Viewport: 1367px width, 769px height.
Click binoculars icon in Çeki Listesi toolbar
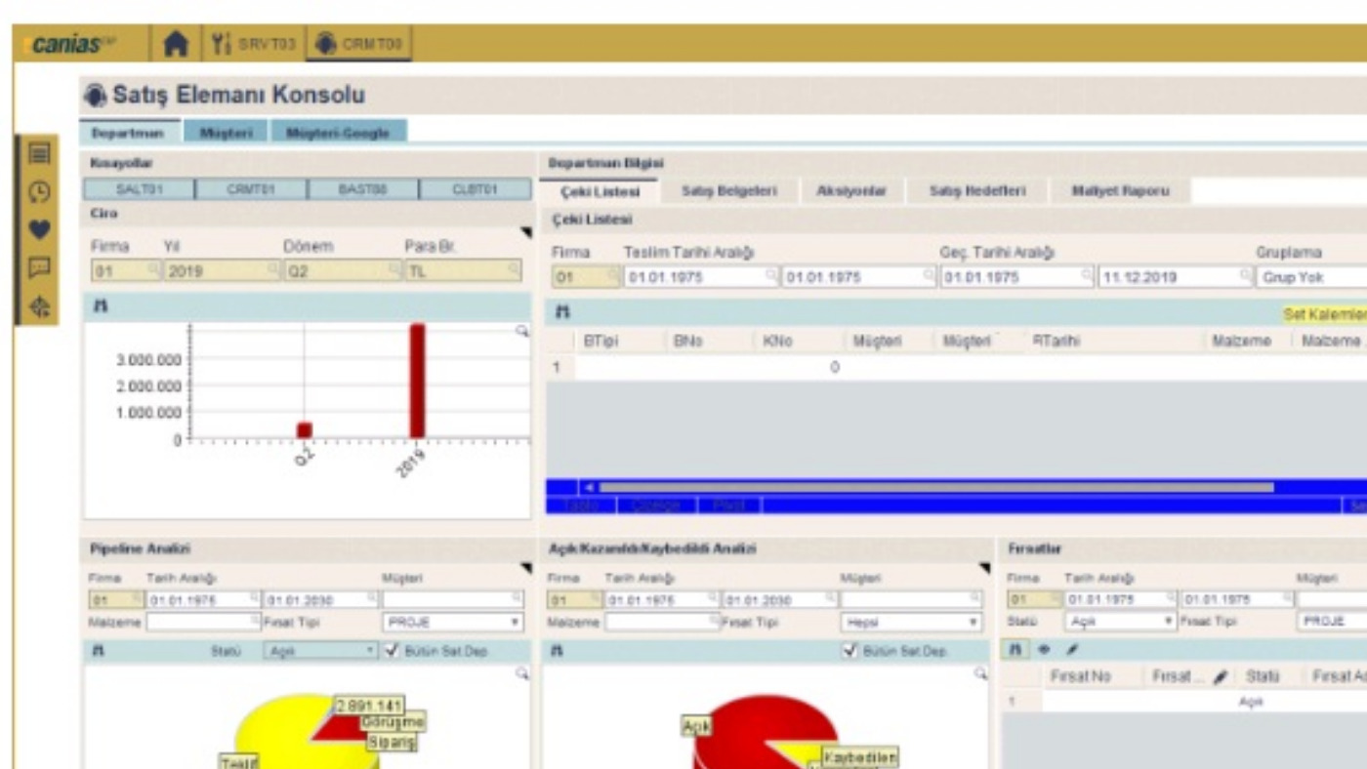click(x=562, y=313)
